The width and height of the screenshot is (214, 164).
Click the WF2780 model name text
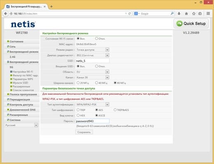[22, 33]
